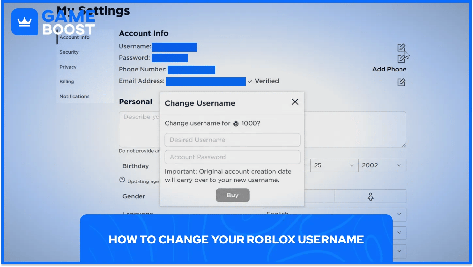Click the Describe yourself text area
Viewport: 473px width, 267px height.
click(262, 129)
